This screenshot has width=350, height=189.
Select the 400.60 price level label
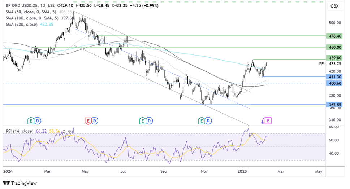coord(334,83)
